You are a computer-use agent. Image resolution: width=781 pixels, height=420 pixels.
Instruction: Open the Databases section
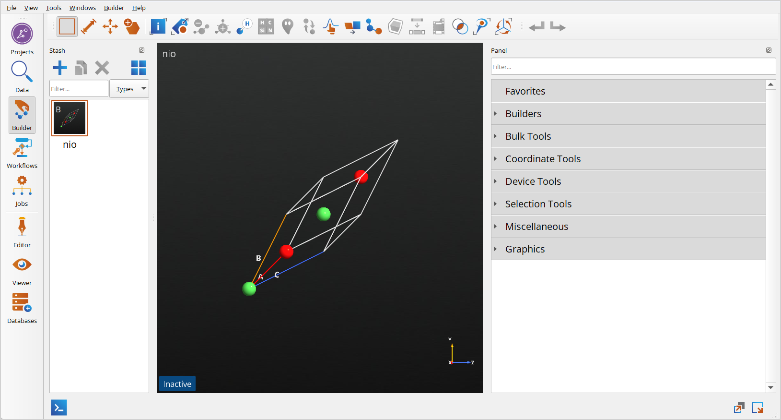pos(22,308)
